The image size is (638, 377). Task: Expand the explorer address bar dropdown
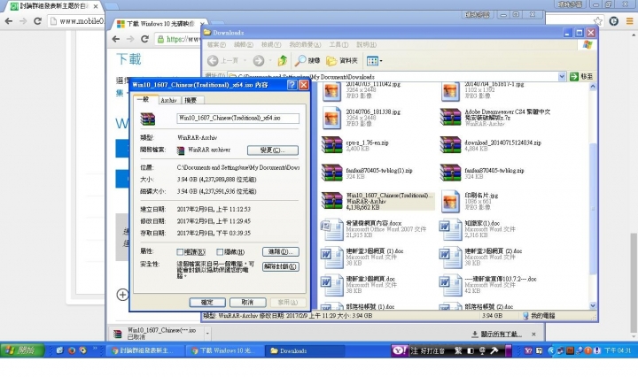click(x=562, y=76)
